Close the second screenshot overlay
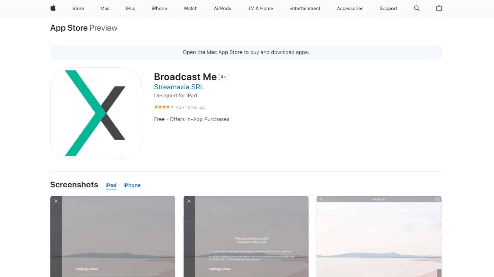Screen dimensions: 494x277 [189, 201]
